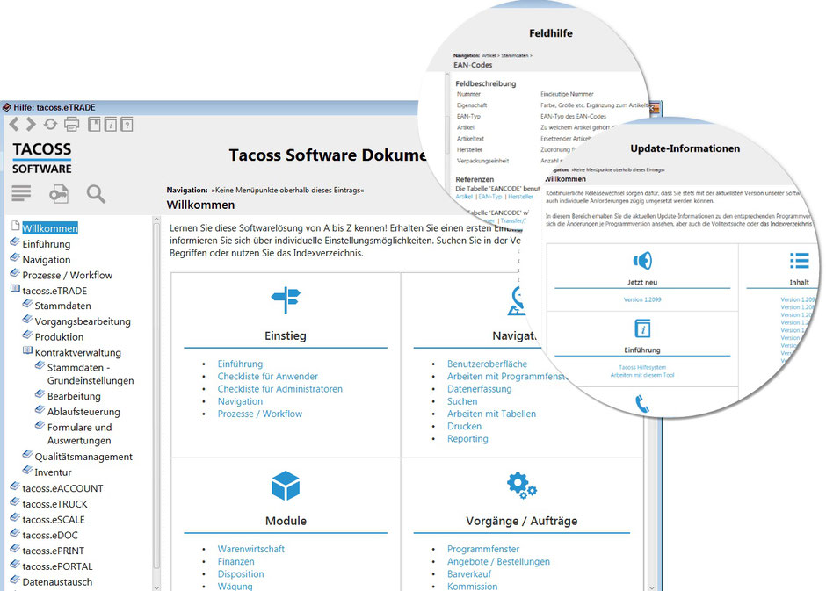Select Ablaufsteuerung in the tree

tap(83, 412)
